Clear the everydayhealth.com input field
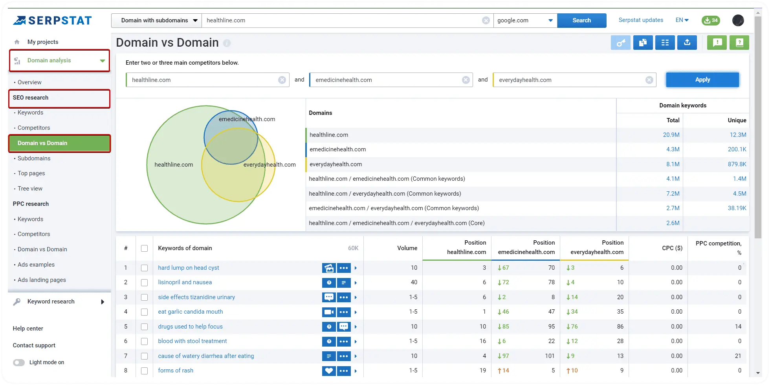Image resolution: width=770 pixels, height=385 pixels. click(x=649, y=80)
